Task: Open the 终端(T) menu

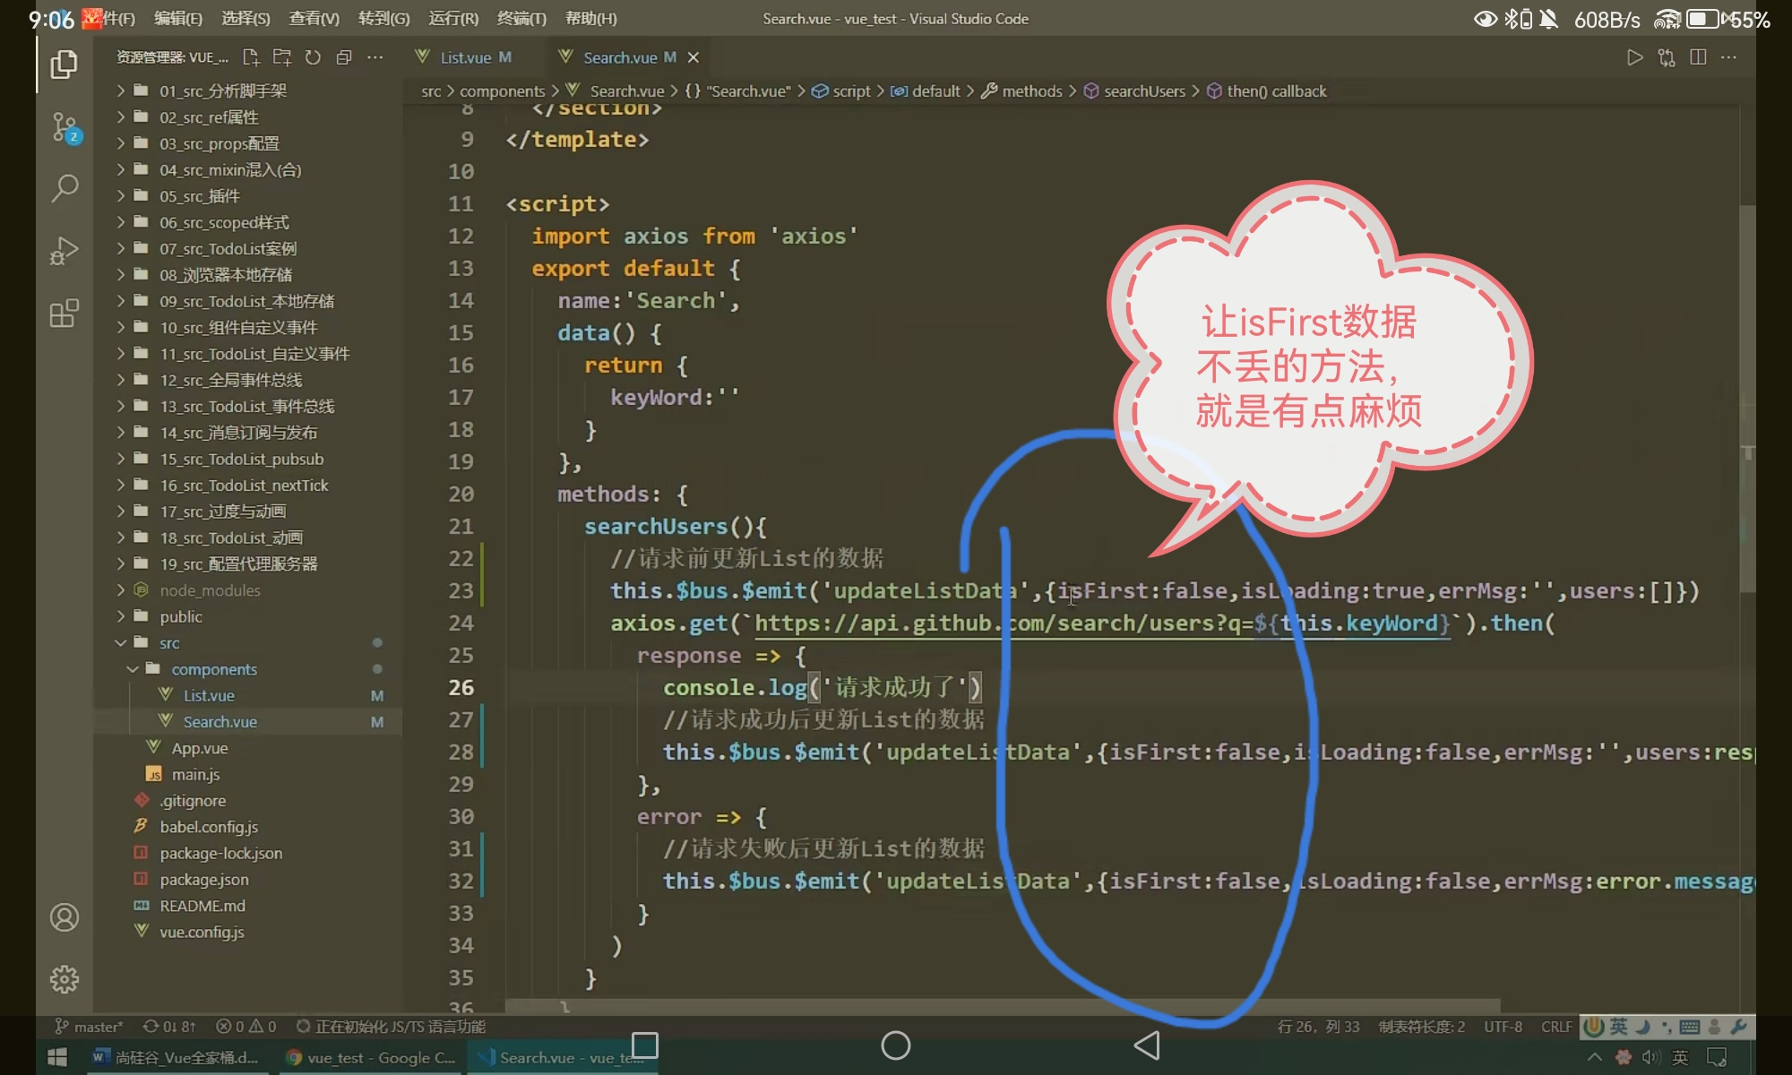Action: coord(521,19)
